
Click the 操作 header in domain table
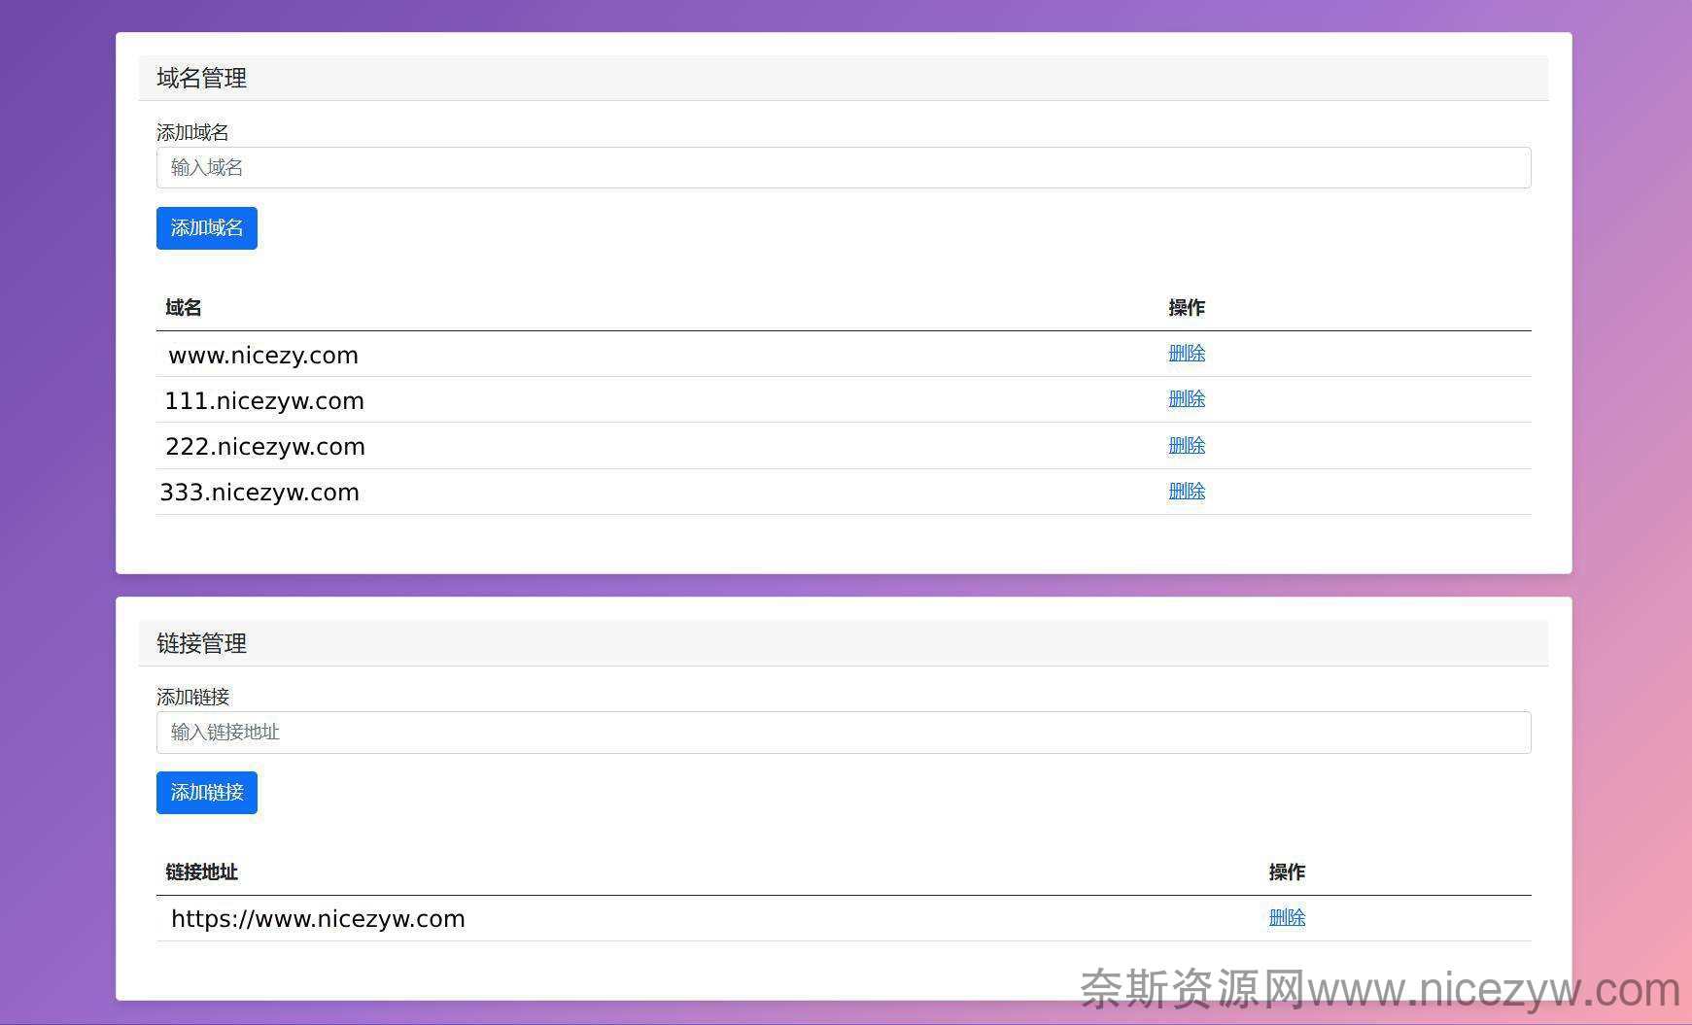tap(1186, 308)
